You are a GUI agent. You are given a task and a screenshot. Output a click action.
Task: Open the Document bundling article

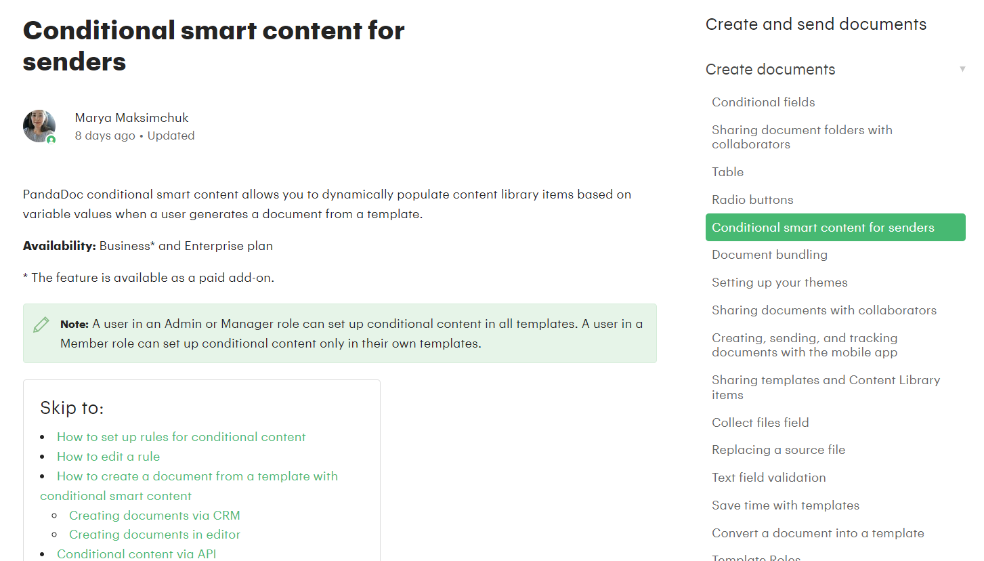pyautogui.click(x=769, y=255)
